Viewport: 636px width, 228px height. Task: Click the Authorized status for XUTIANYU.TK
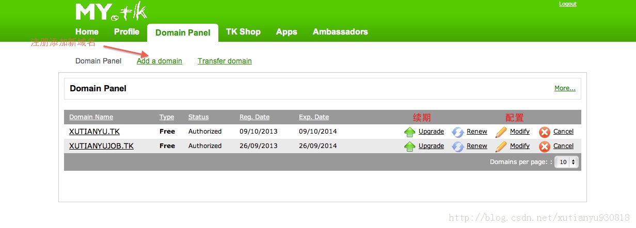point(205,132)
